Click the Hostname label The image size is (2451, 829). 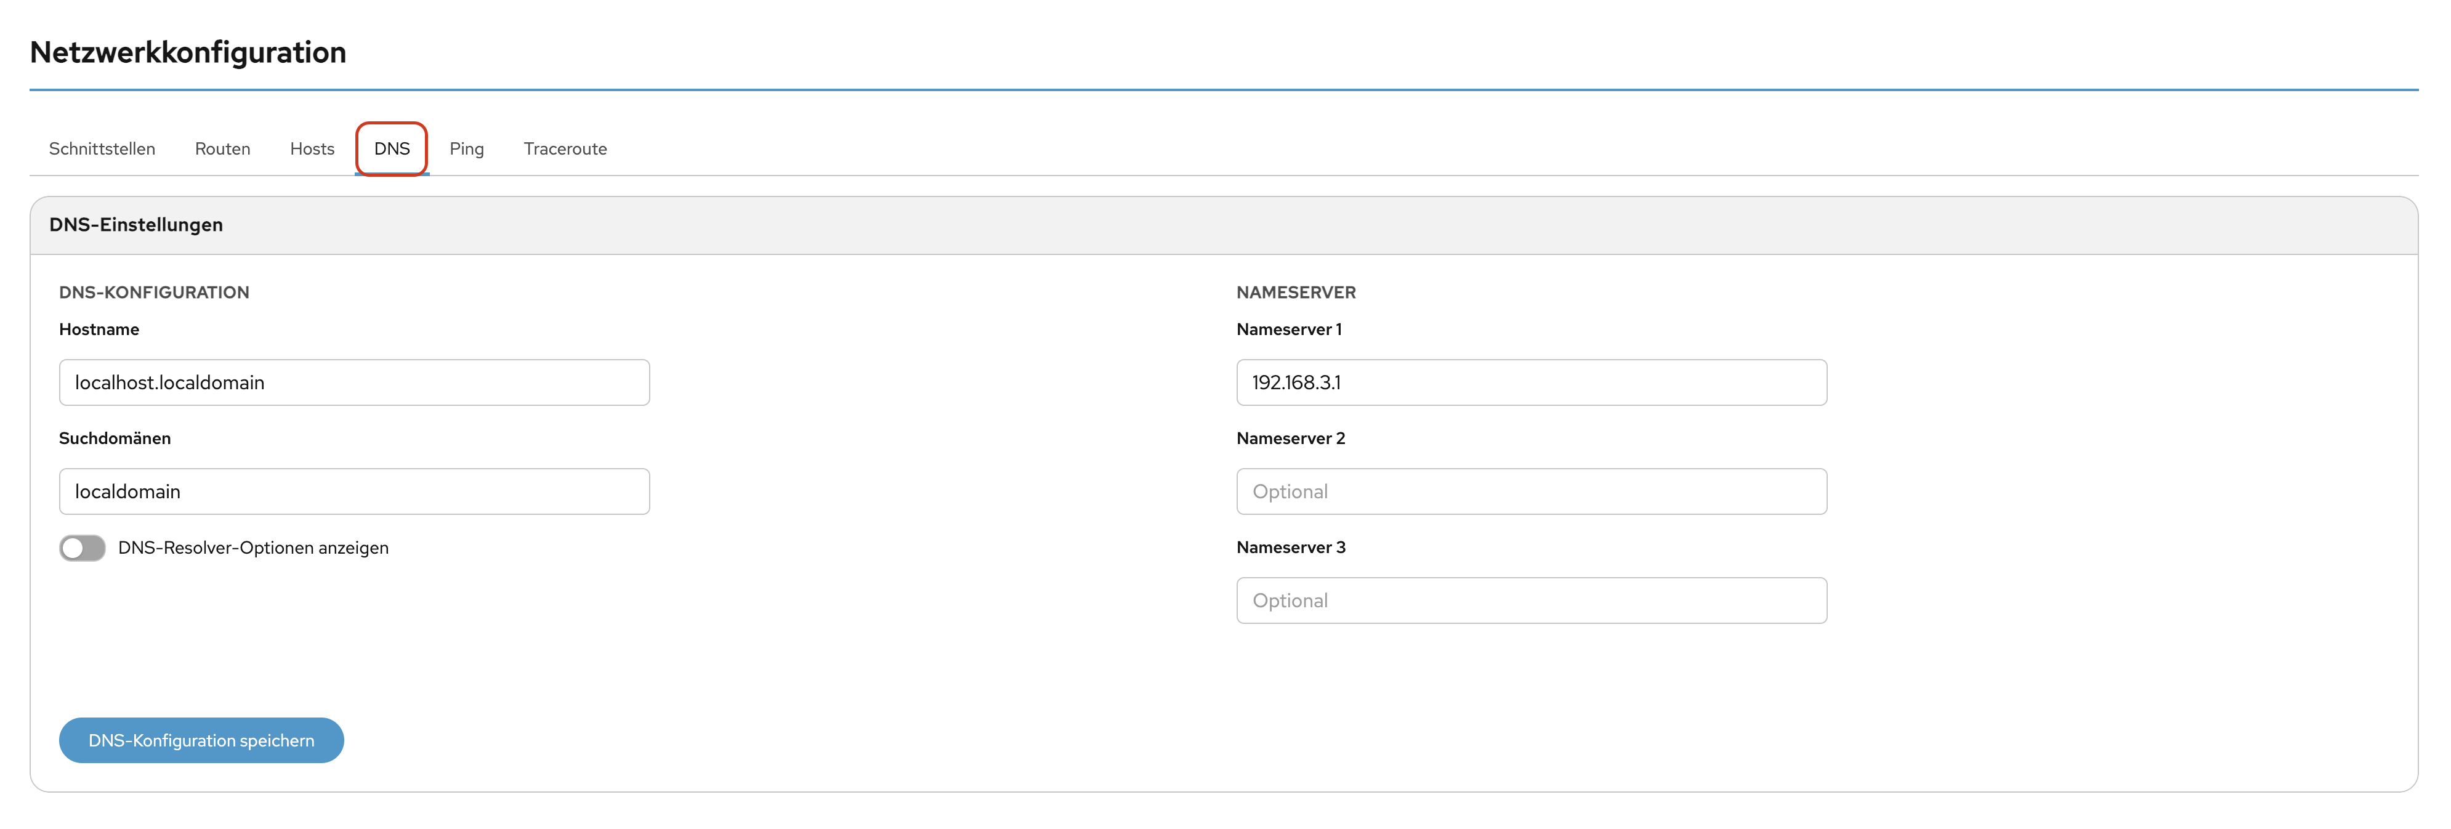click(99, 330)
